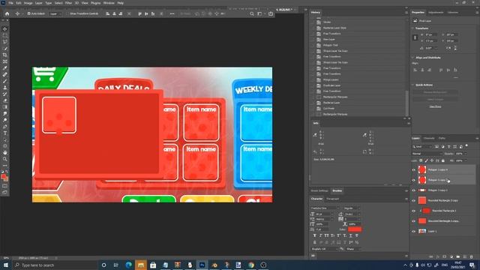Click the delete layer trash icon
Viewport: 480px width, 270px height.
tap(472, 256)
